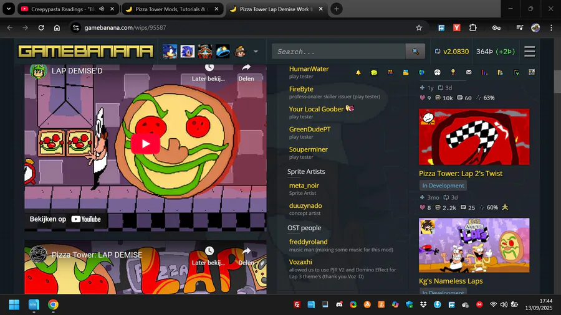Image resolution: width=561 pixels, height=315 pixels.
Task: Open the bar chart stats icon
Action: pos(484,72)
